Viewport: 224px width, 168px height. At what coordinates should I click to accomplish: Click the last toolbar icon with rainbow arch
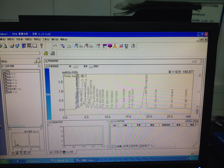tap(133, 46)
